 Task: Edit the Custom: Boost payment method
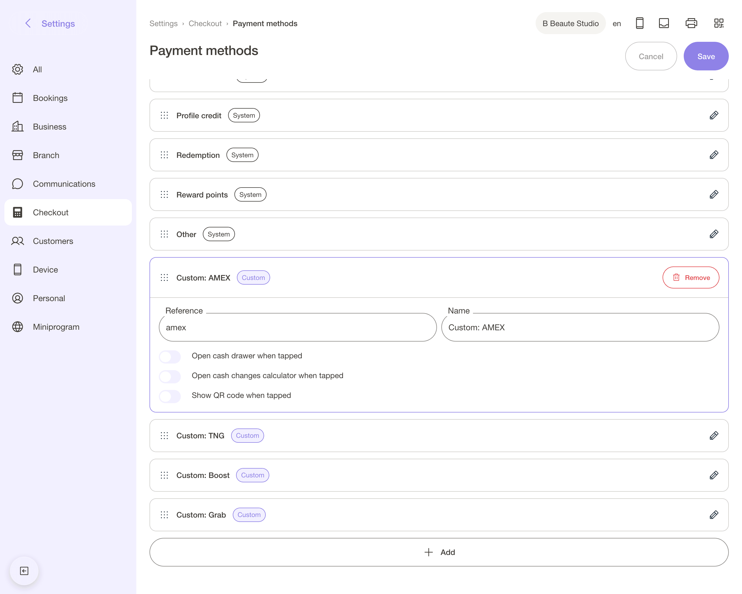[714, 475]
